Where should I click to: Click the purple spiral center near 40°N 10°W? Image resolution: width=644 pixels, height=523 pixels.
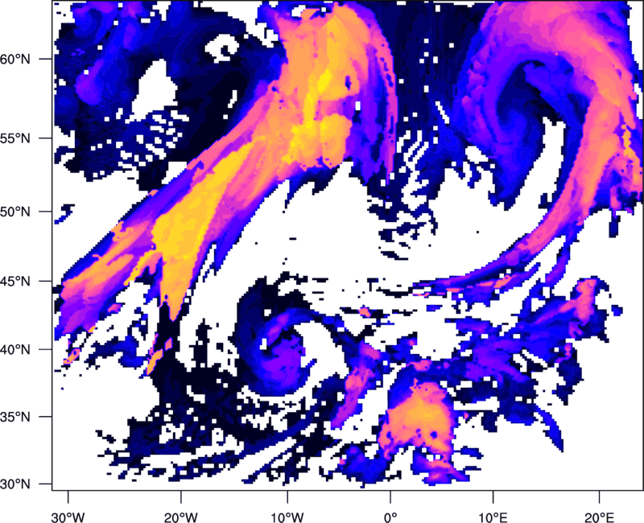(x=283, y=355)
